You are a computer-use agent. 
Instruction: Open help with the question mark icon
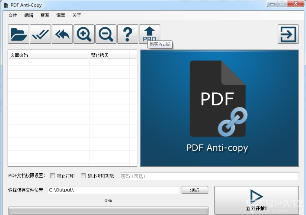pos(128,34)
